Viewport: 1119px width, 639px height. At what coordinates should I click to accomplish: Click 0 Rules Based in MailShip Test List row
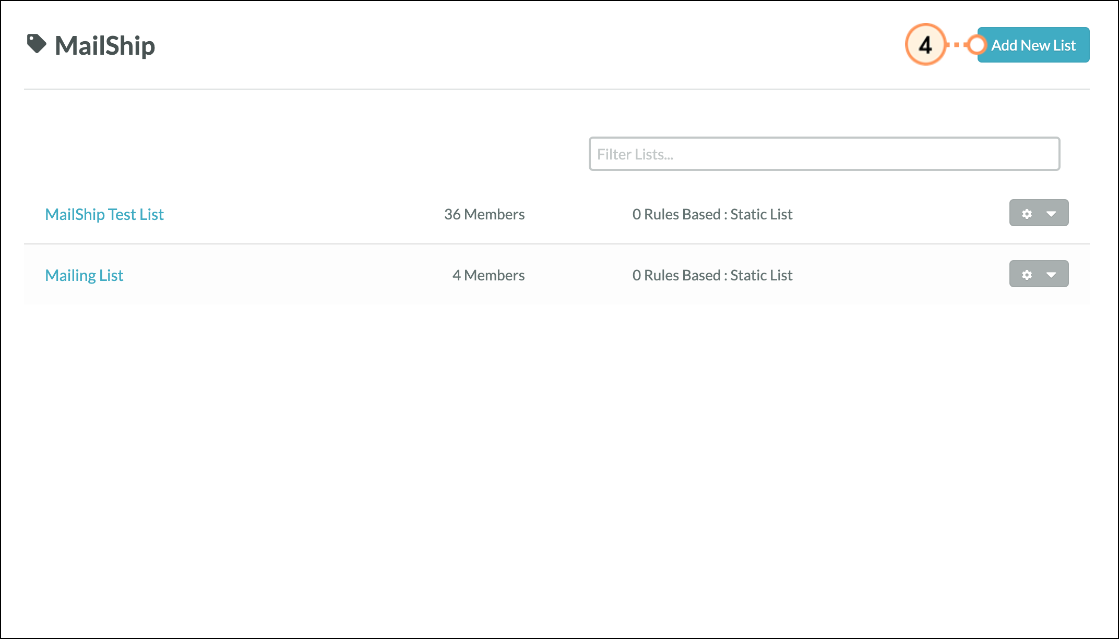pos(676,214)
